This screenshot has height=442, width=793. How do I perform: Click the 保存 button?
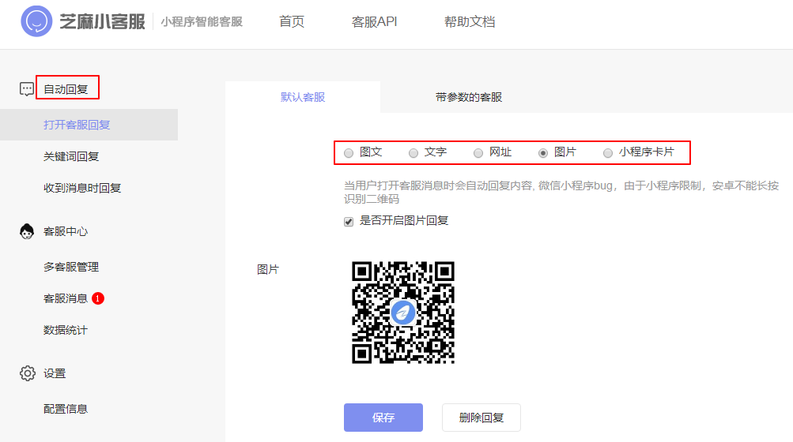(383, 418)
